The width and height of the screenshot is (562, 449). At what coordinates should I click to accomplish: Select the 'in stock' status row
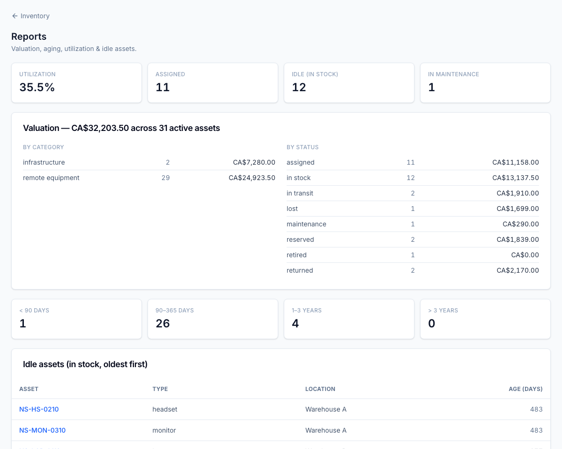(x=413, y=178)
